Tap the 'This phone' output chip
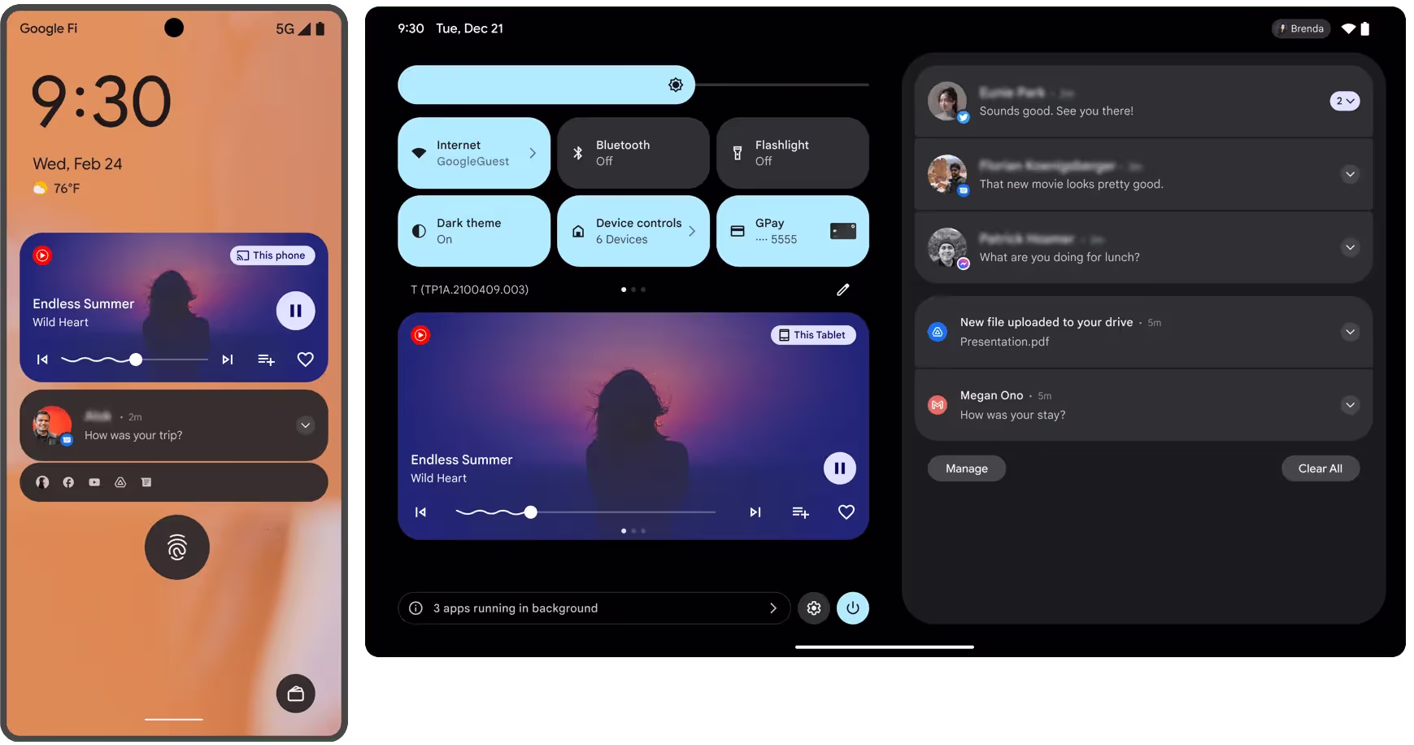 tap(272, 255)
